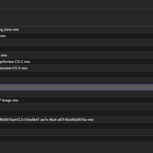Click the second empty row below vCLS row

(x=76, y=132)
